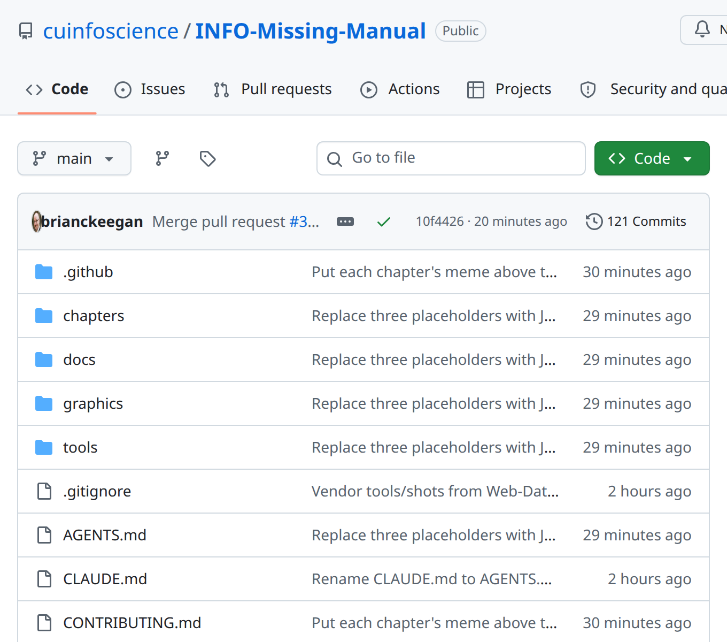Image resolution: width=727 pixels, height=642 pixels.
Task: Open the CLAUDE.md file
Action: point(105,579)
